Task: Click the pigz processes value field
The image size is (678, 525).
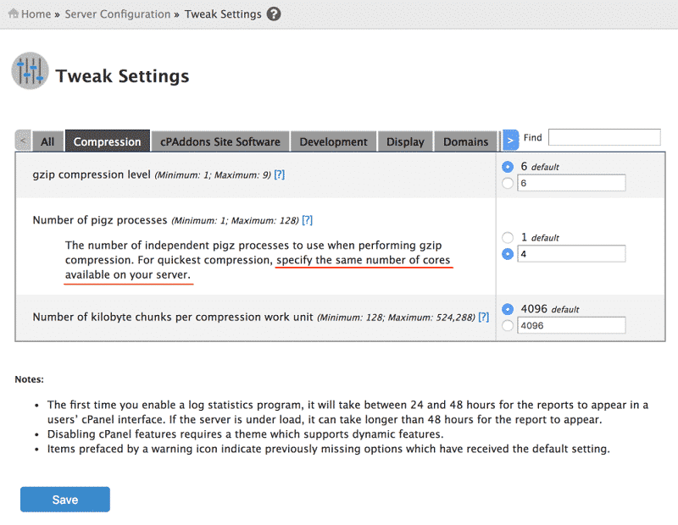Action: 570,253
